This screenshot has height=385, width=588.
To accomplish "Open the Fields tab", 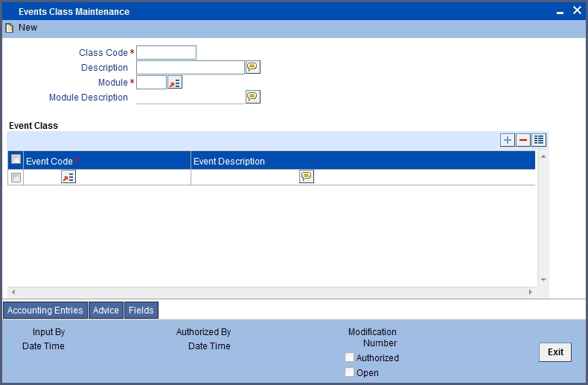I will coord(141,311).
